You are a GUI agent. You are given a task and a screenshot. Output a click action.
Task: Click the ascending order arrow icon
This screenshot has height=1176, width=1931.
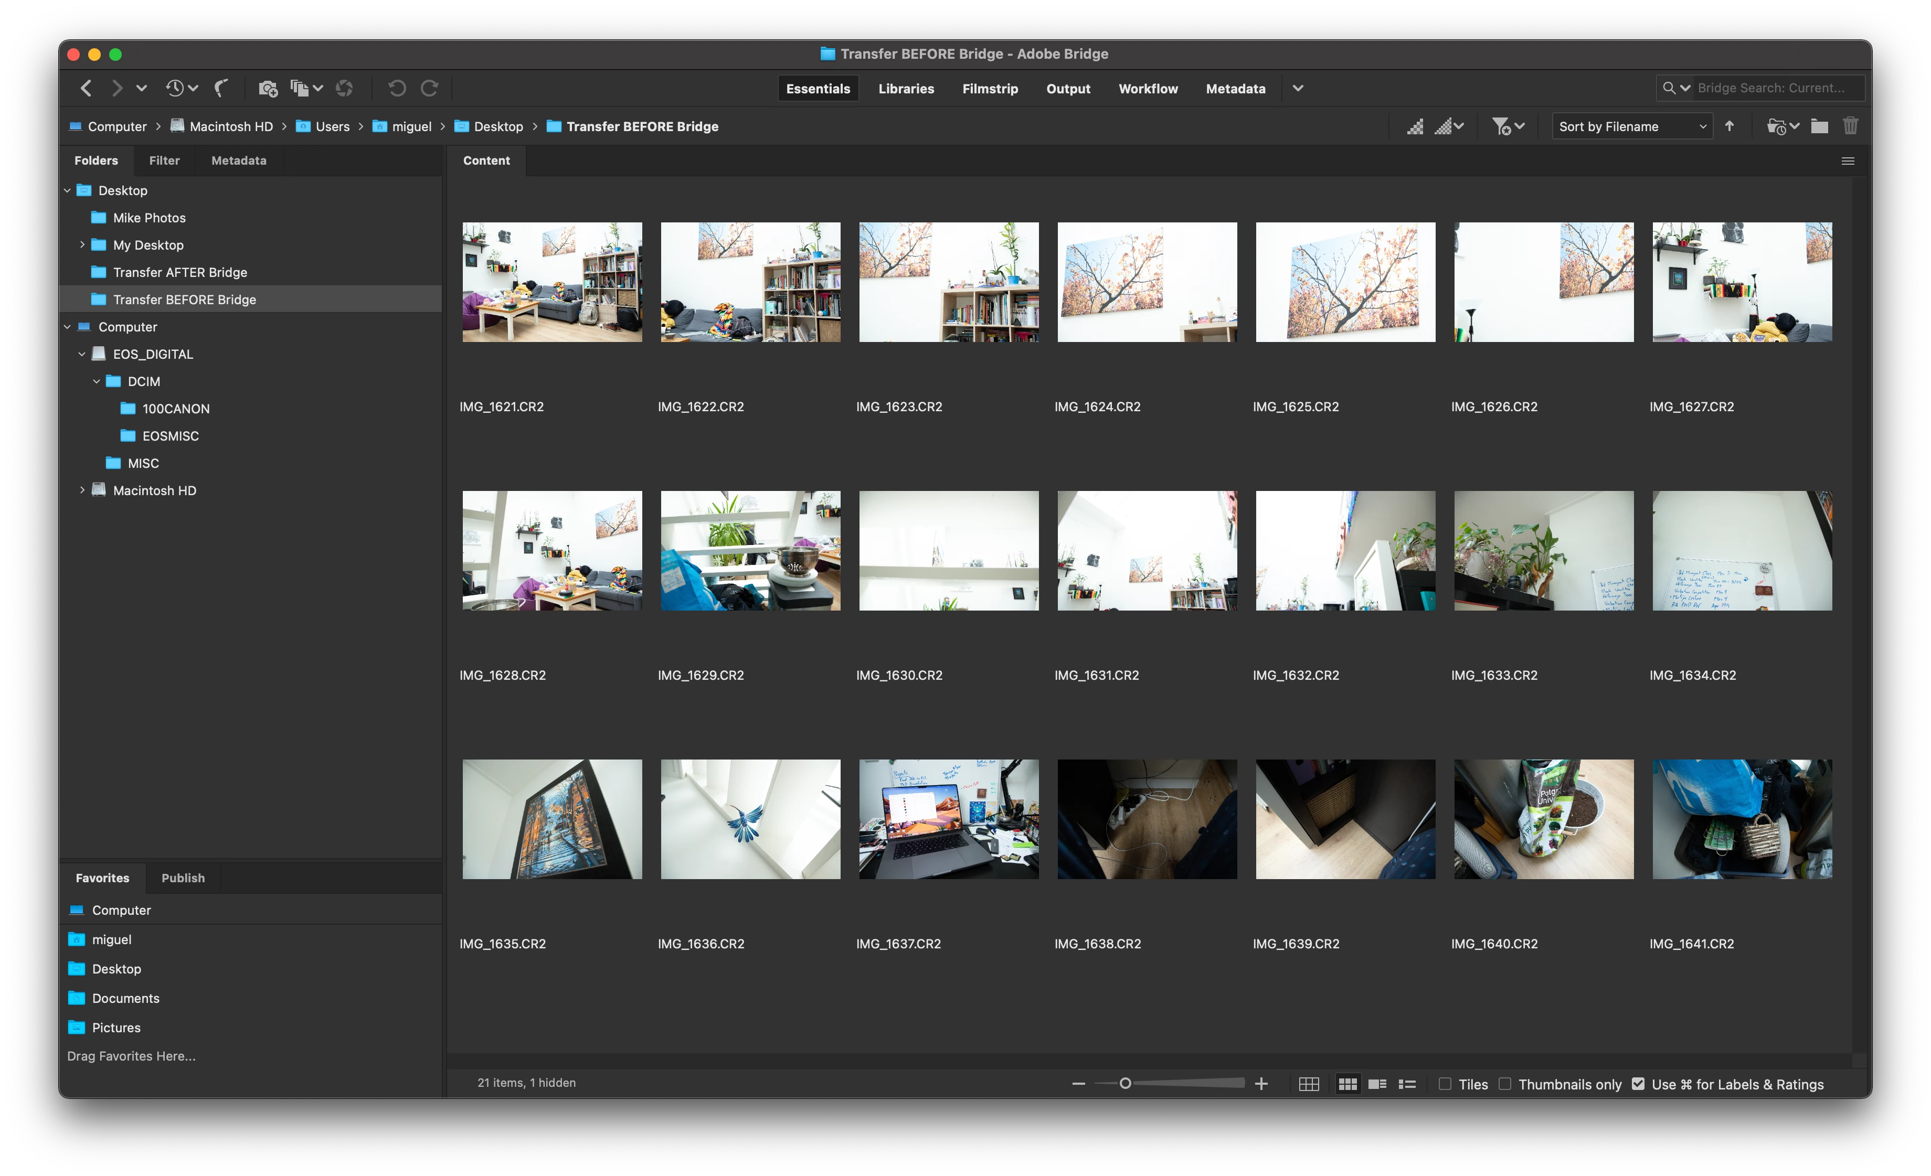(1730, 126)
